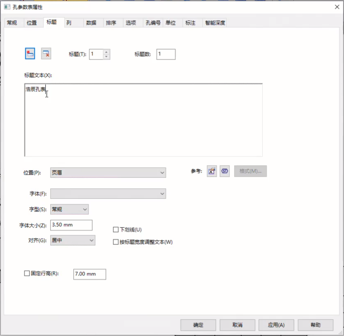Click inside the 标题文本(X) text area
Image resolution: width=344 pixels, height=336 pixels.
[143, 120]
